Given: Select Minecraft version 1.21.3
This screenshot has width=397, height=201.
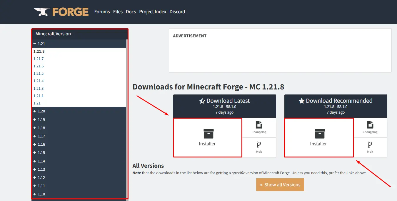Looking at the screenshot, I should coord(39,89).
